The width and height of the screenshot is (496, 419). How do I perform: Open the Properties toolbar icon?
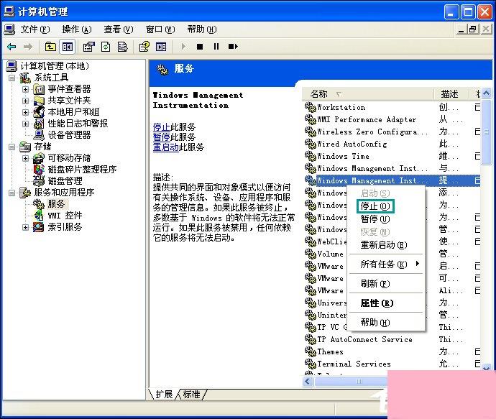[89, 47]
